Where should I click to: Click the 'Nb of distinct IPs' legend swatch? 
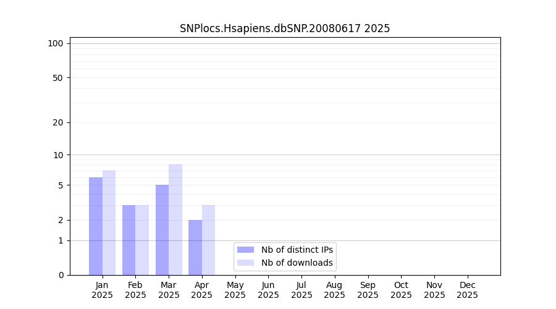245,250
